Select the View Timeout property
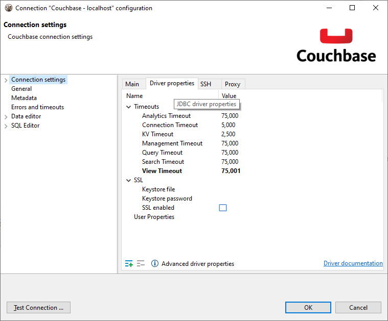 click(162, 171)
